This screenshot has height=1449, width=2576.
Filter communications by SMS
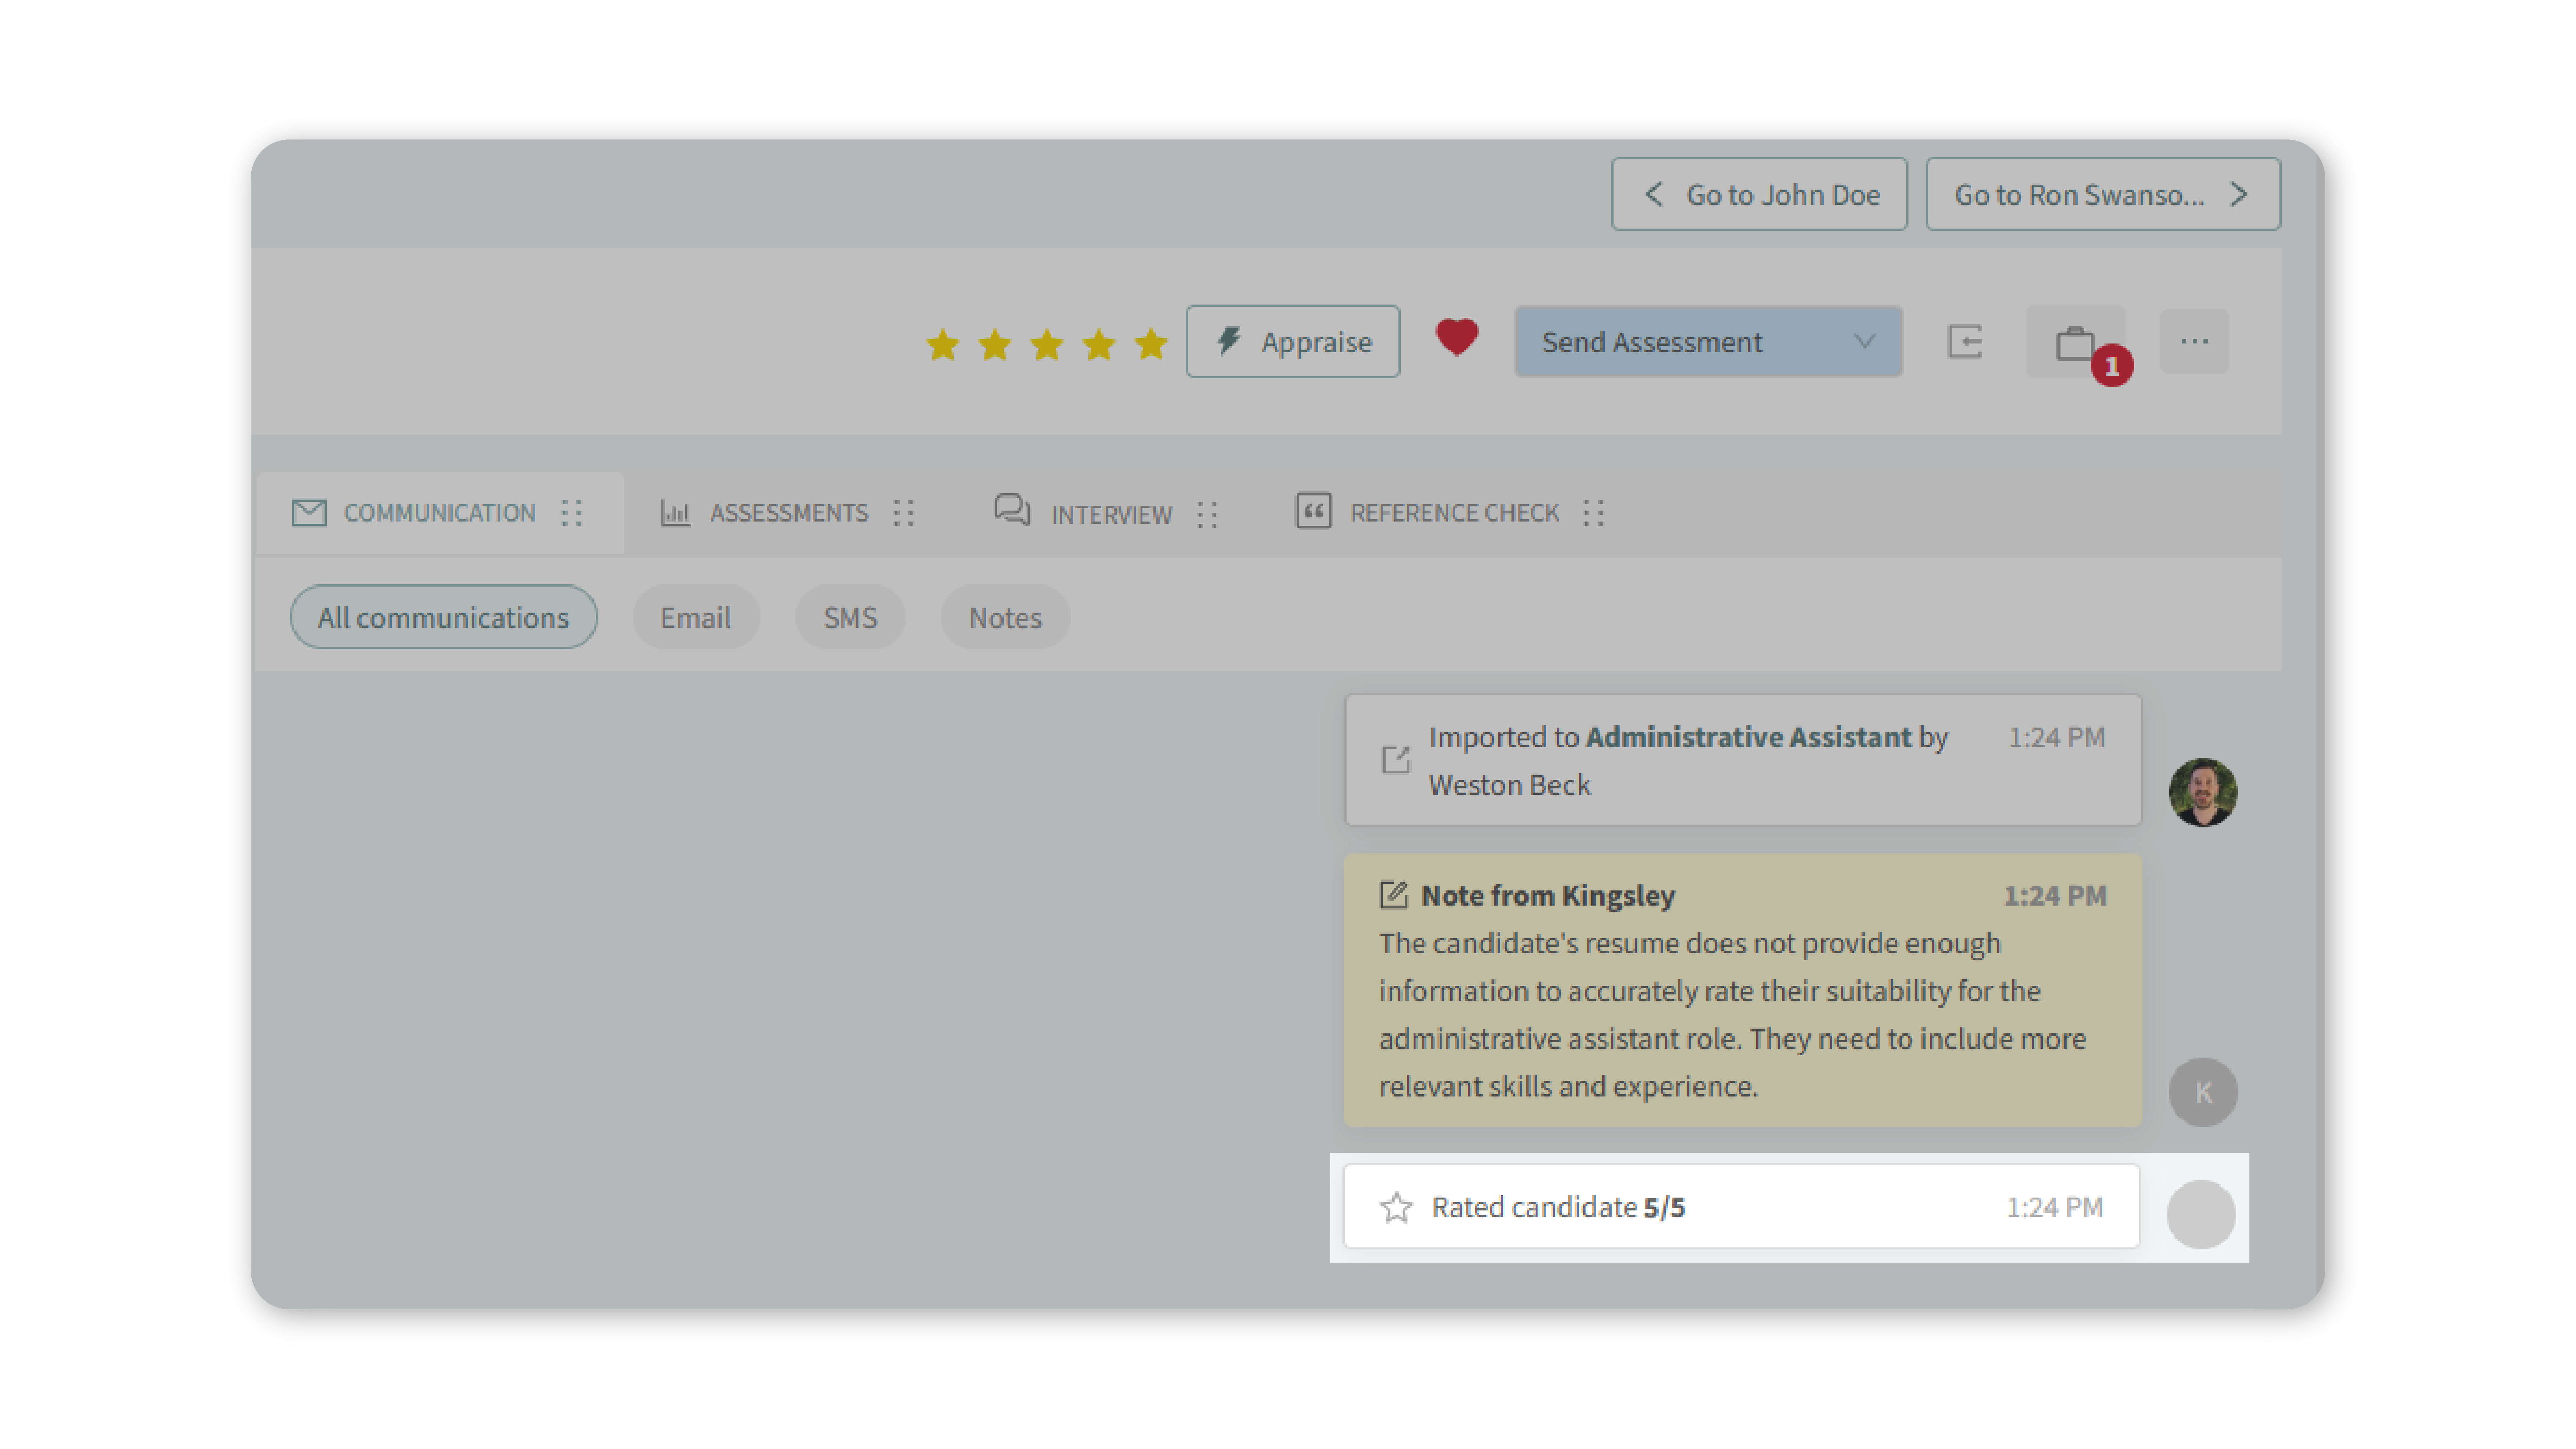pyautogui.click(x=850, y=617)
